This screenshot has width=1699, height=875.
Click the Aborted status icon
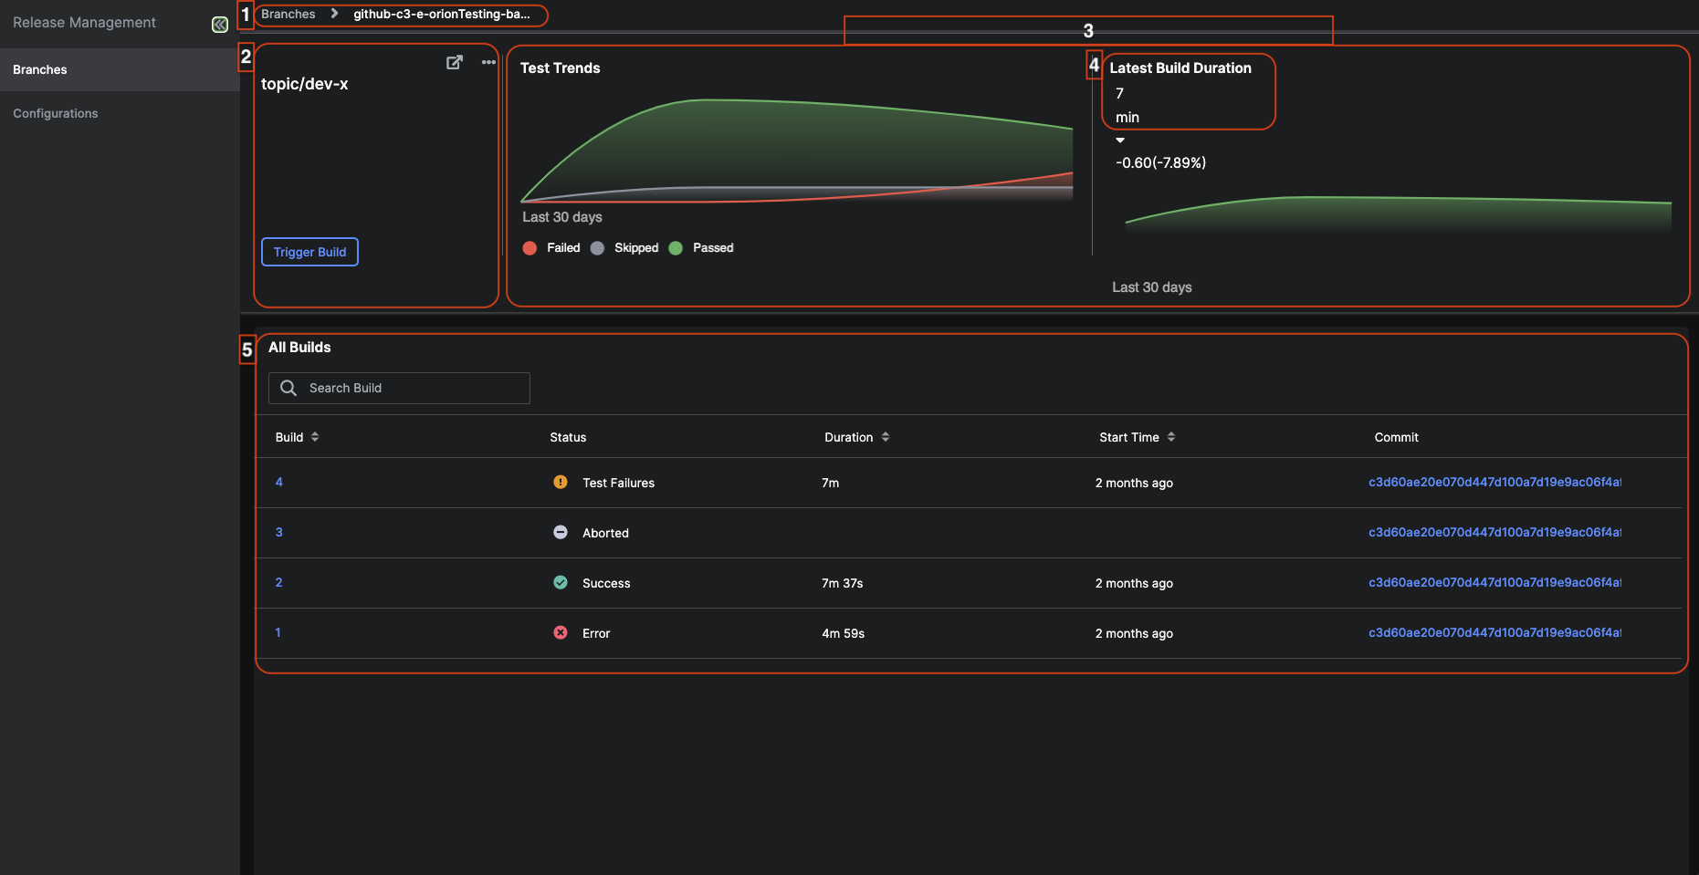(561, 532)
